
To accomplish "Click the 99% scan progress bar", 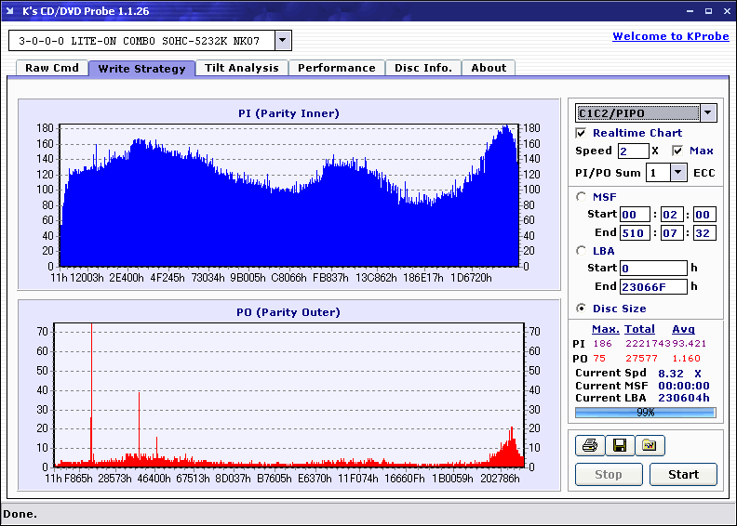I will (x=645, y=412).
